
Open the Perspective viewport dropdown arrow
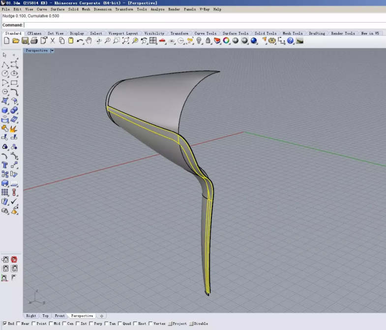tap(52, 51)
